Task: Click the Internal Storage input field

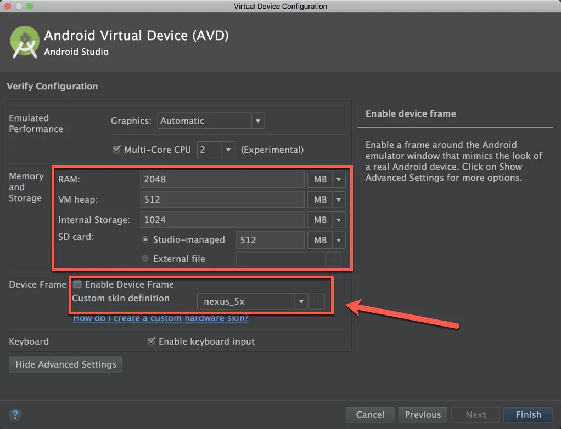Action: tap(222, 220)
